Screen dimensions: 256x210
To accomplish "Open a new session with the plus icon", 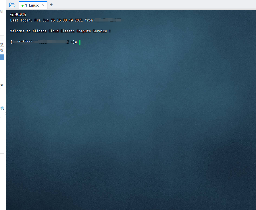I will [x=51, y=5].
